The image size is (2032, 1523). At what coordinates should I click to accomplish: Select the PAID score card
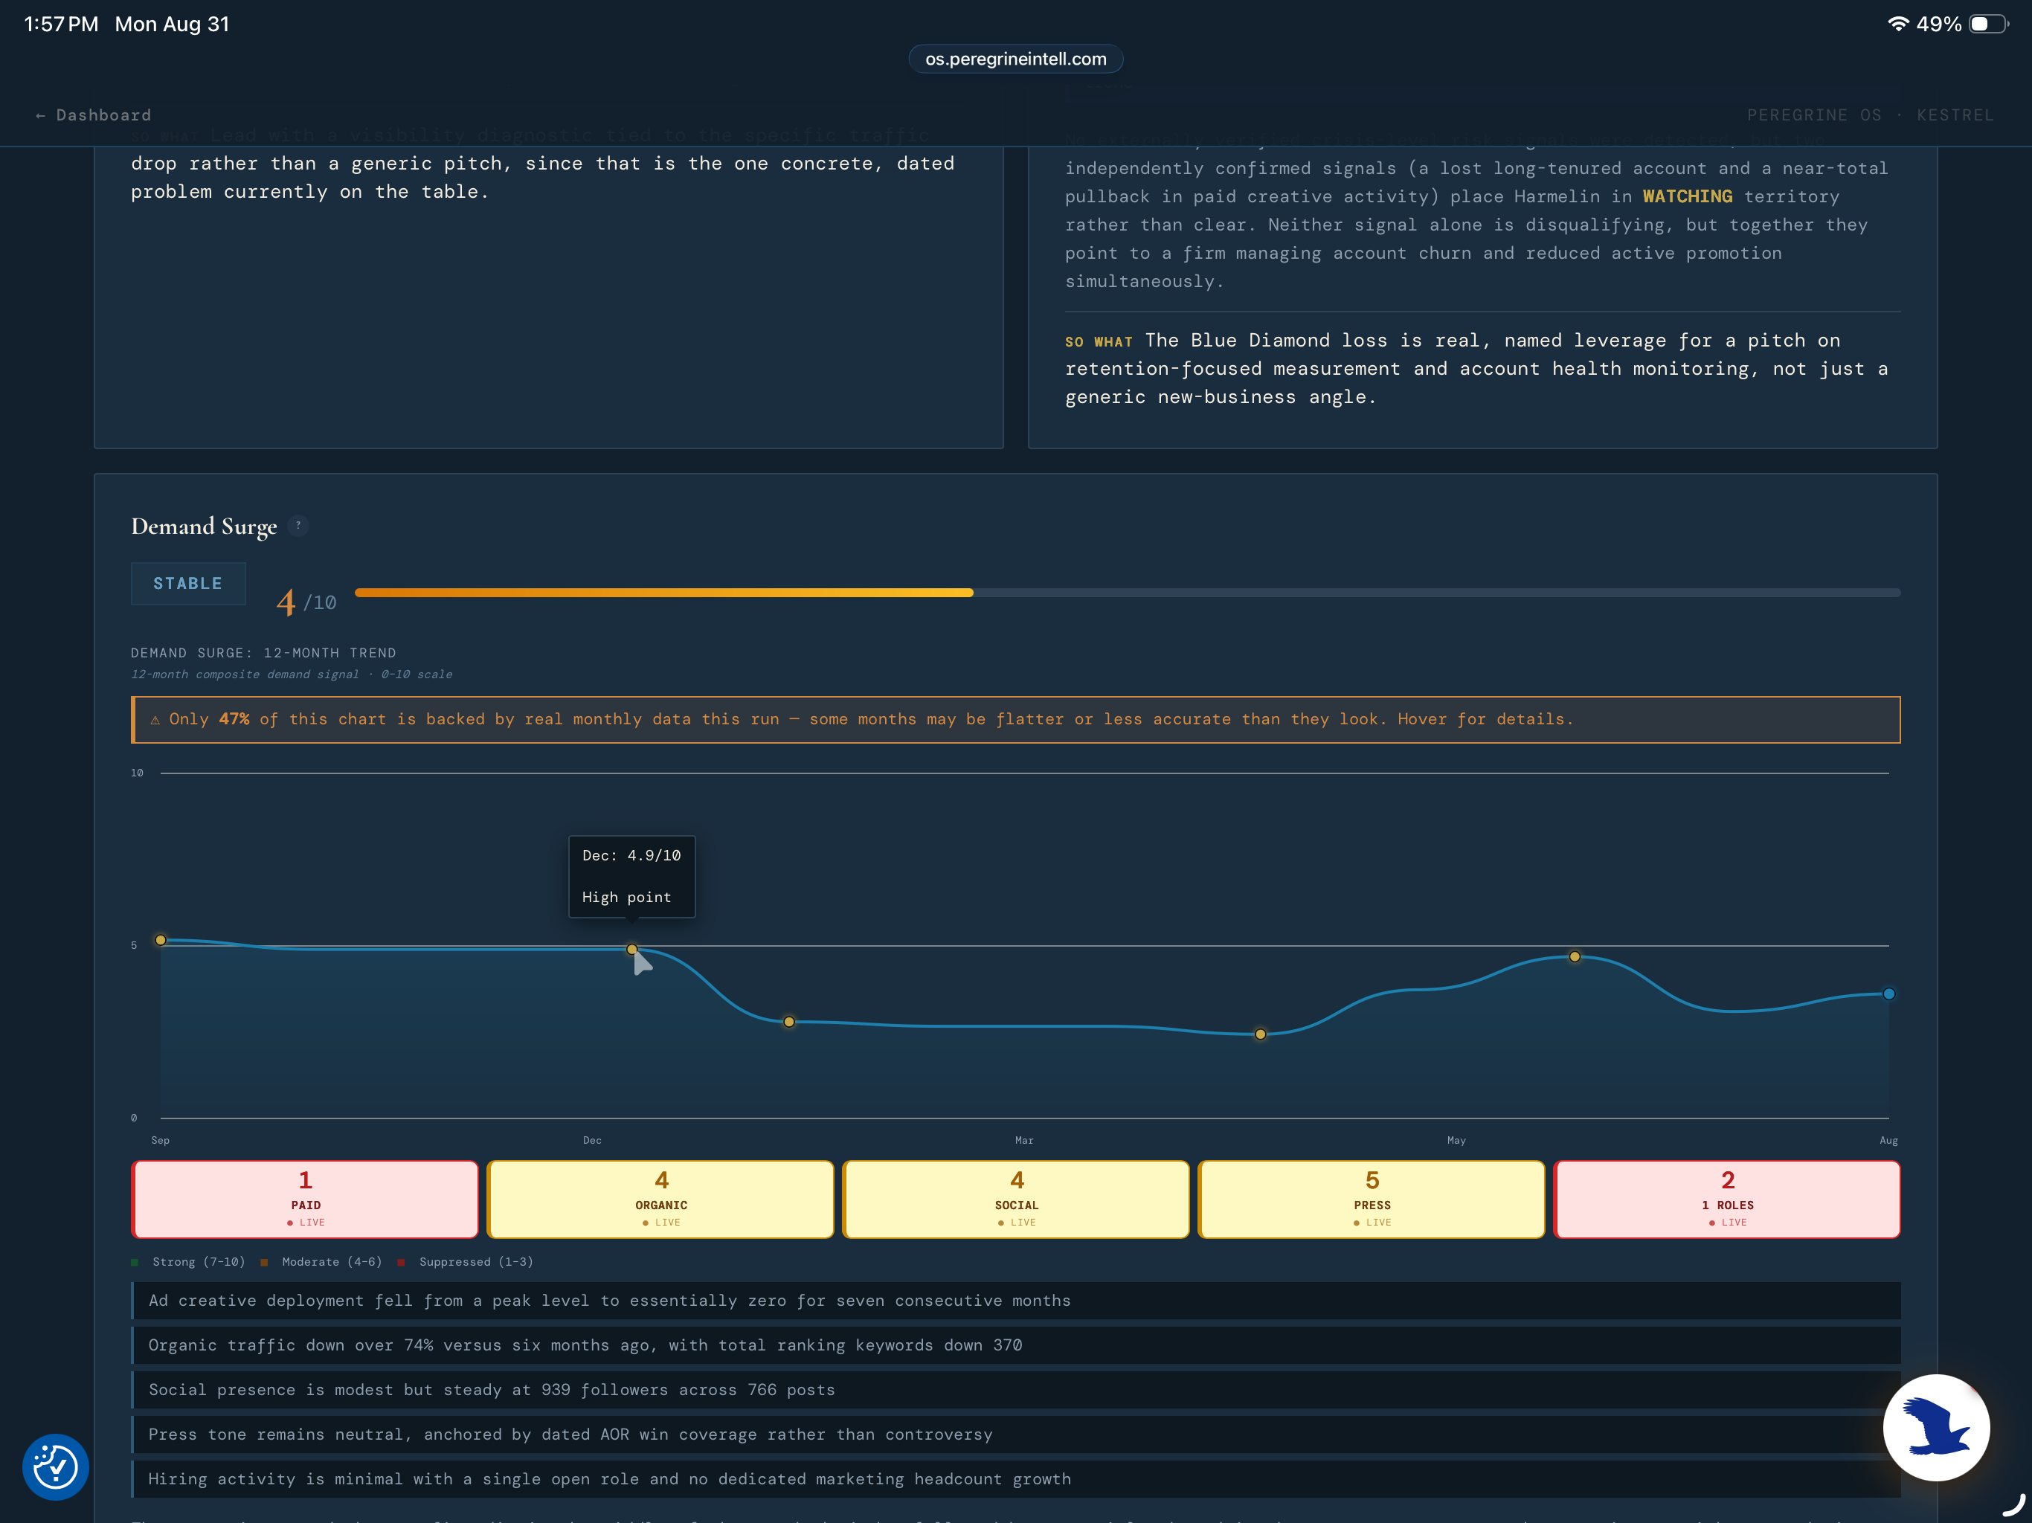point(305,1199)
